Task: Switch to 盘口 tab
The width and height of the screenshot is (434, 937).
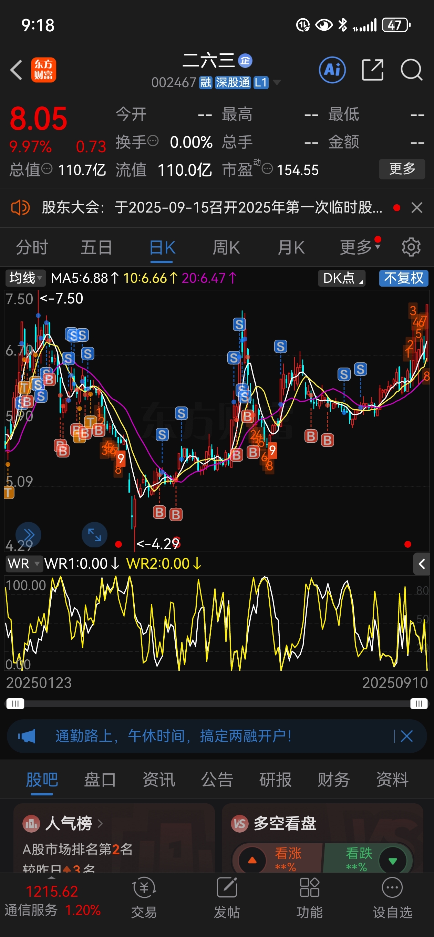Action: [x=100, y=780]
